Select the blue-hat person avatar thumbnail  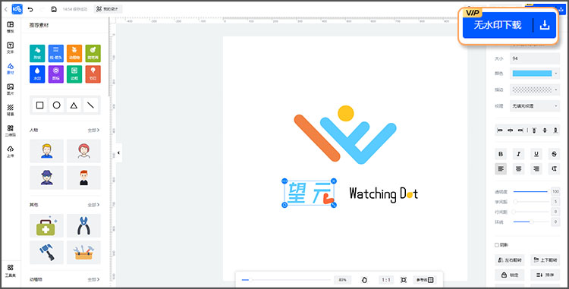(46, 177)
